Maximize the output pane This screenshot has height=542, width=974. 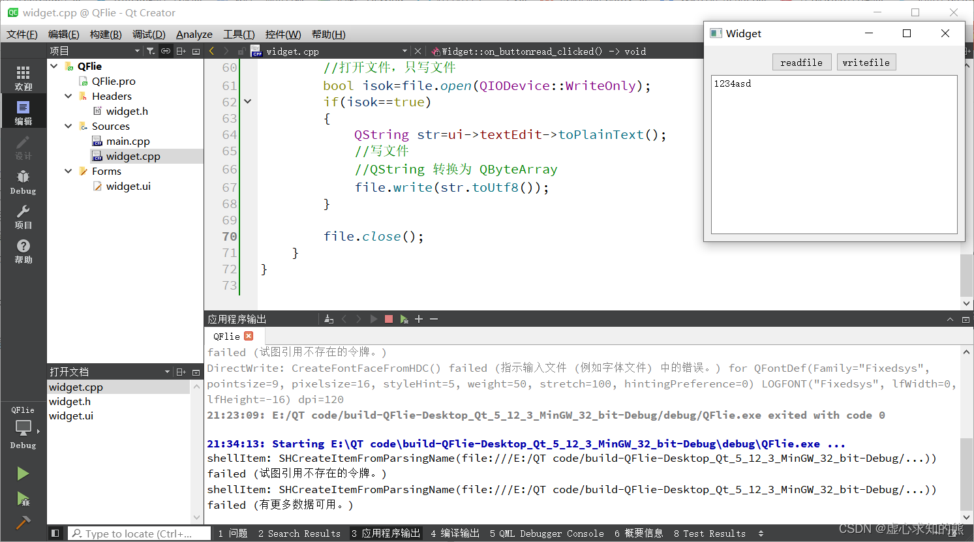966,319
